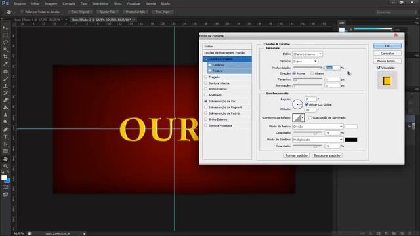Select the Paint Bucket tool
Viewport: 420px width, 236px height.
[x=5, y=108]
